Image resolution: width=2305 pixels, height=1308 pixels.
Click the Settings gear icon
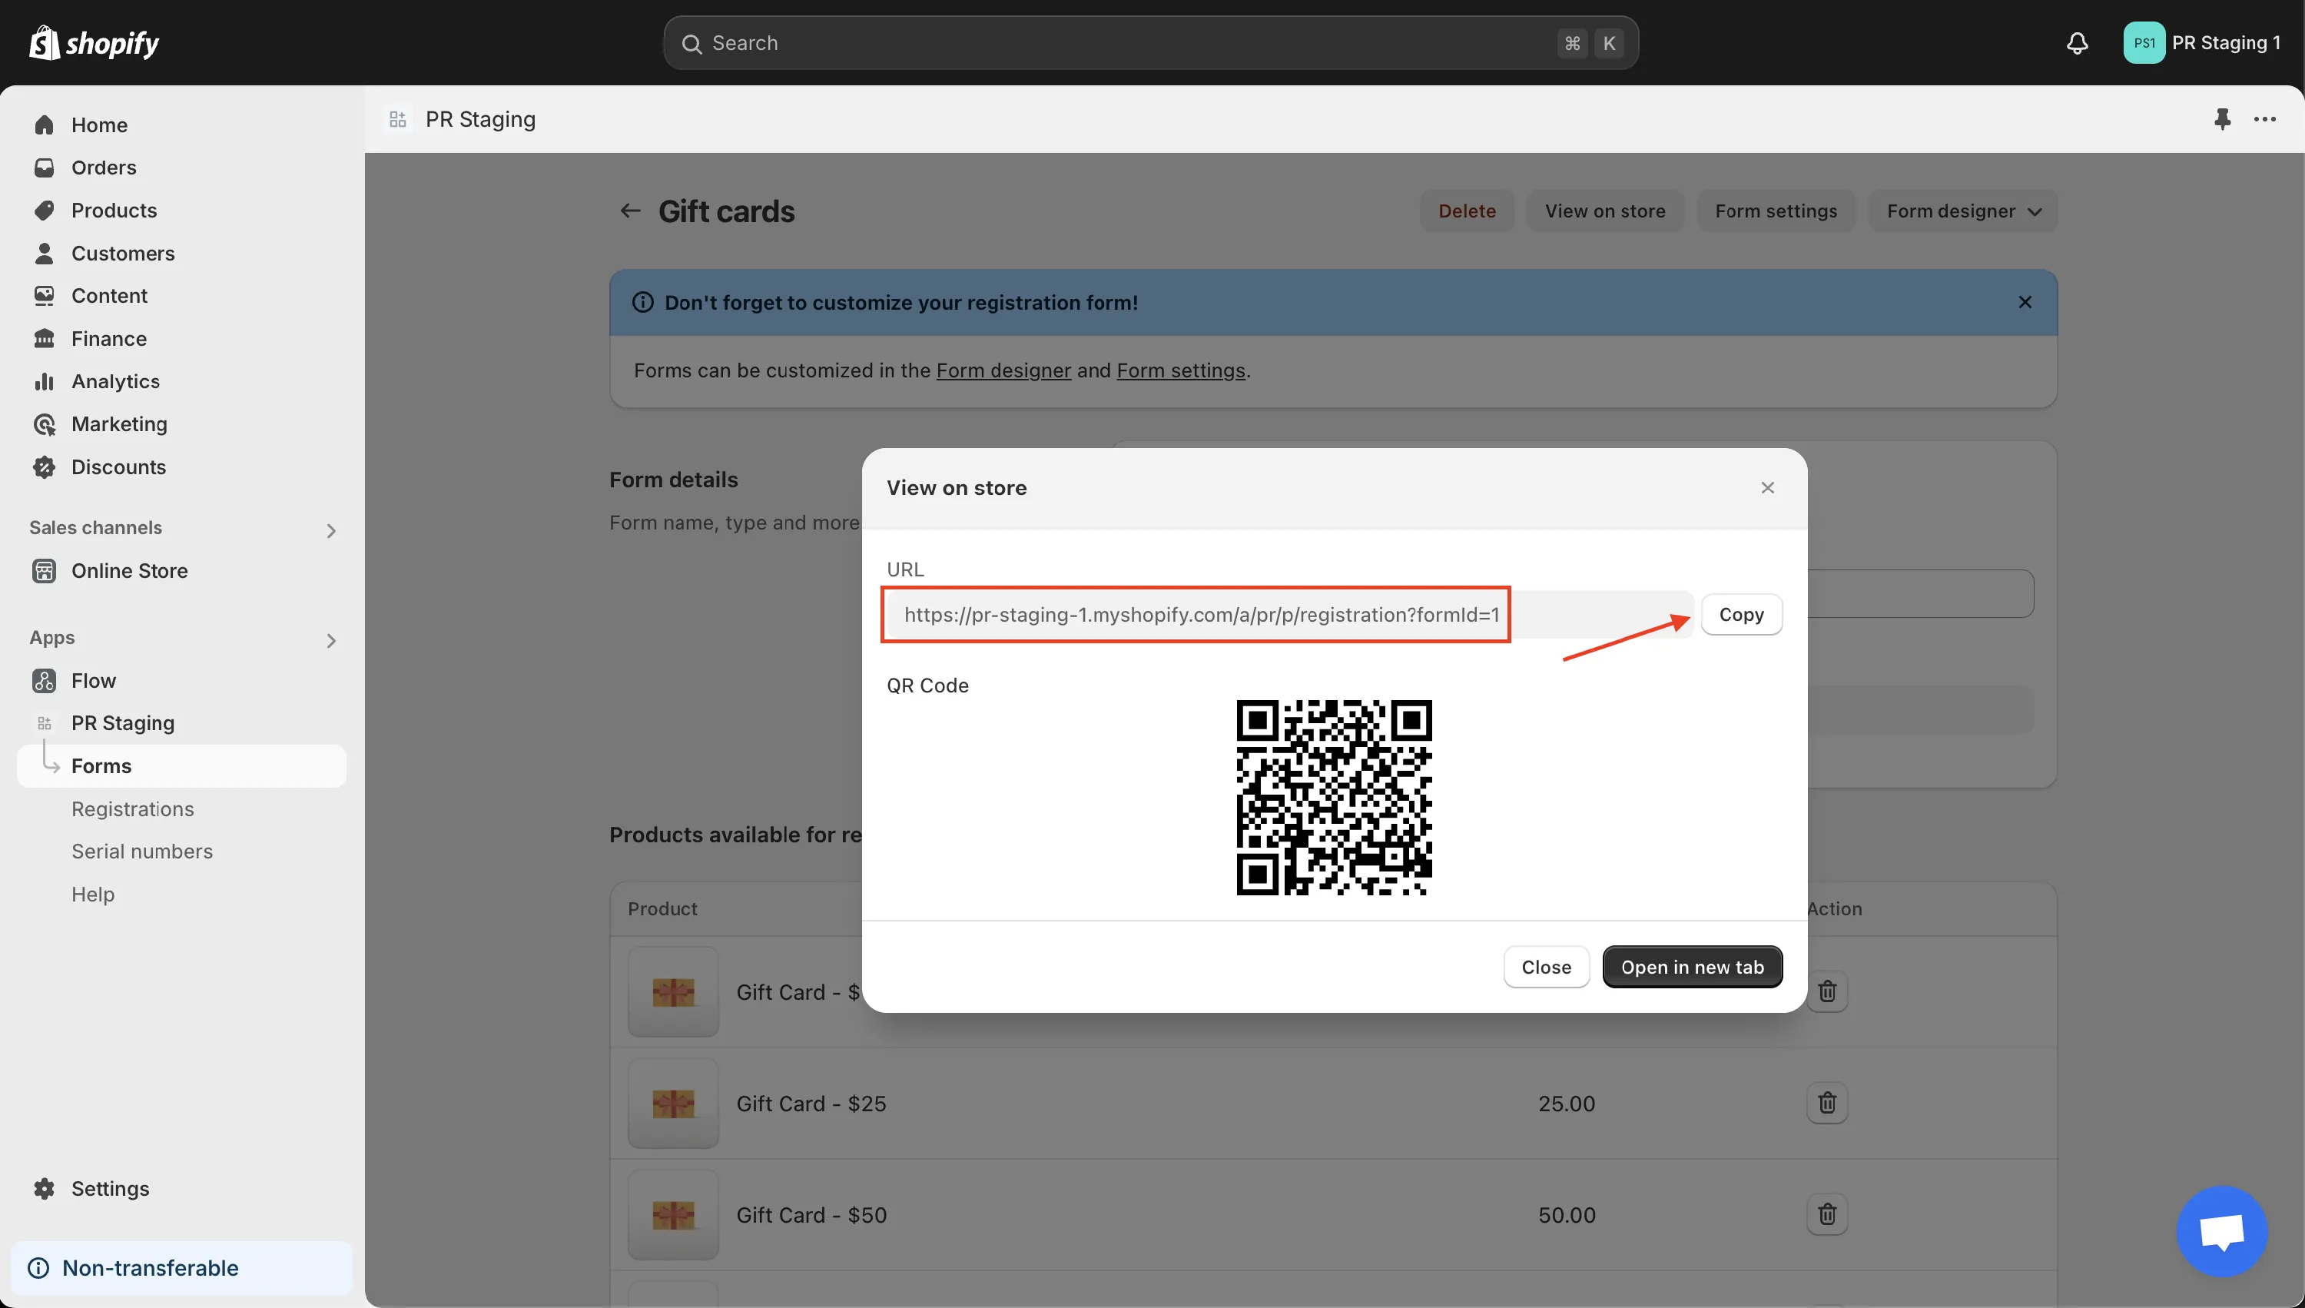point(44,1189)
